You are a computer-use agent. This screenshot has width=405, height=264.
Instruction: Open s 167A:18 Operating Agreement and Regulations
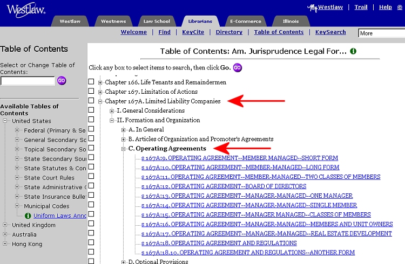219,243
